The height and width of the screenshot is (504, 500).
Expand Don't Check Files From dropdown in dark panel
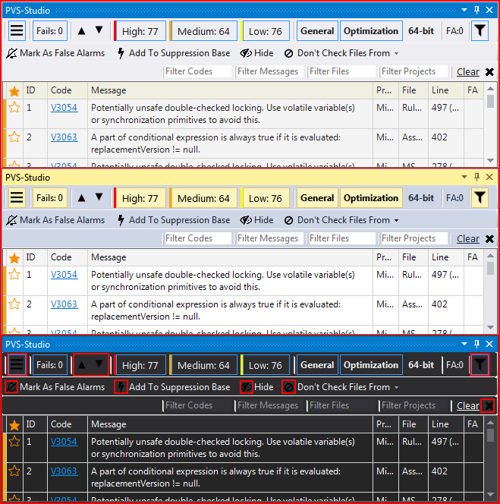tap(396, 387)
